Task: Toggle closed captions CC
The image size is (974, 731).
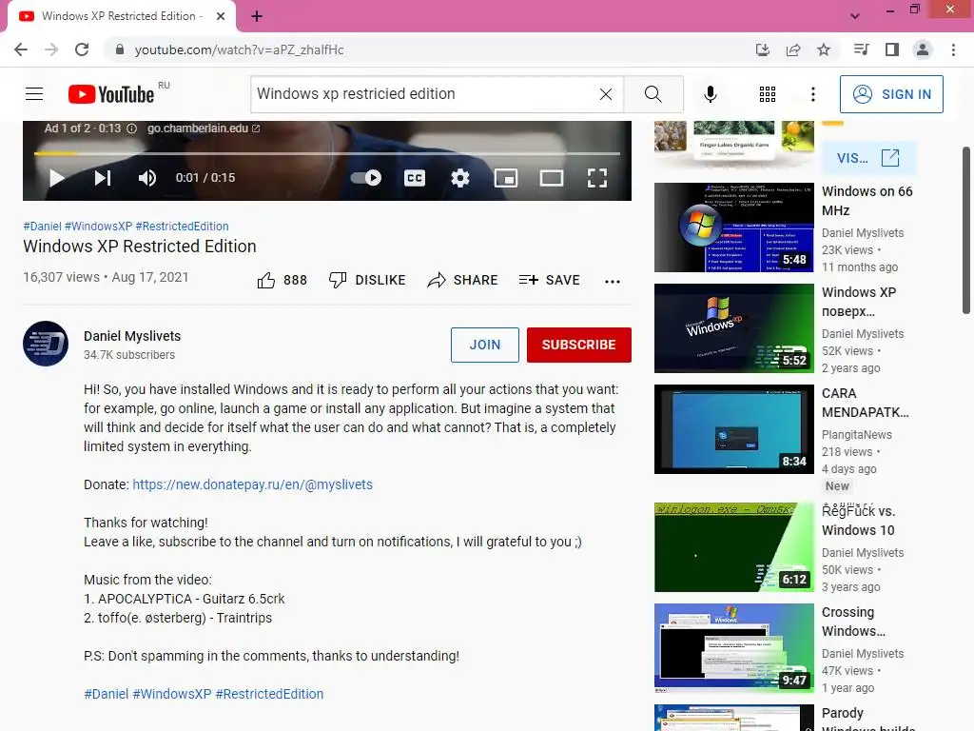Action: tap(415, 178)
